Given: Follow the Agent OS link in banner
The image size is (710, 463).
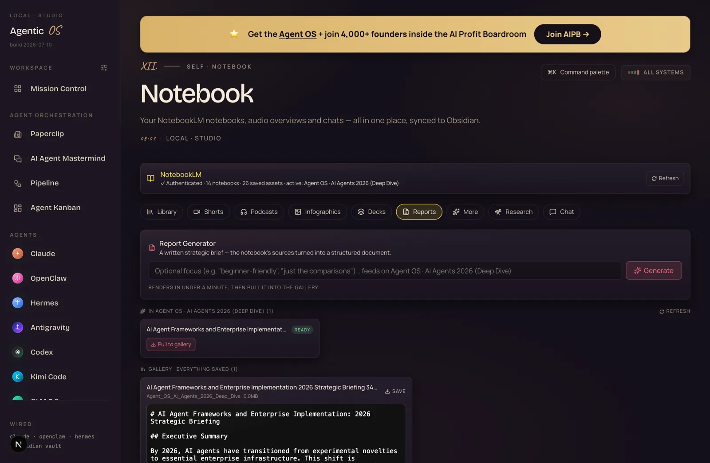Looking at the screenshot, I should tap(297, 34).
